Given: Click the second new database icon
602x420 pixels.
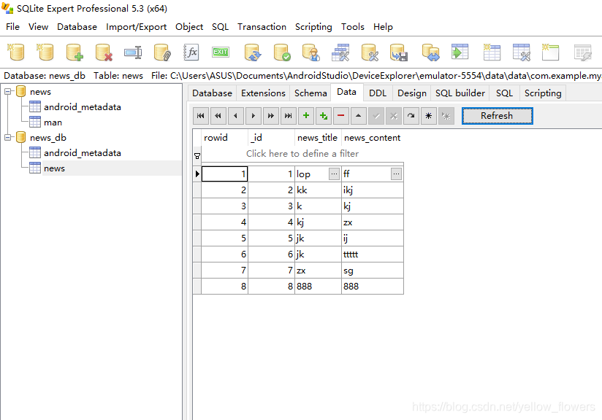Looking at the screenshot, I should click(x=45, y=52).
